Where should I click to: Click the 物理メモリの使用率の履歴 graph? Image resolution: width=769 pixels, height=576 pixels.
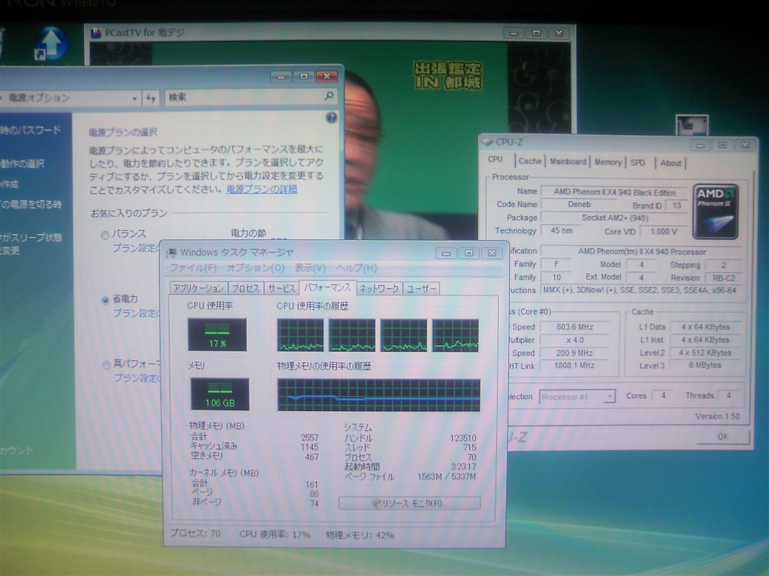tap(378, 394)
